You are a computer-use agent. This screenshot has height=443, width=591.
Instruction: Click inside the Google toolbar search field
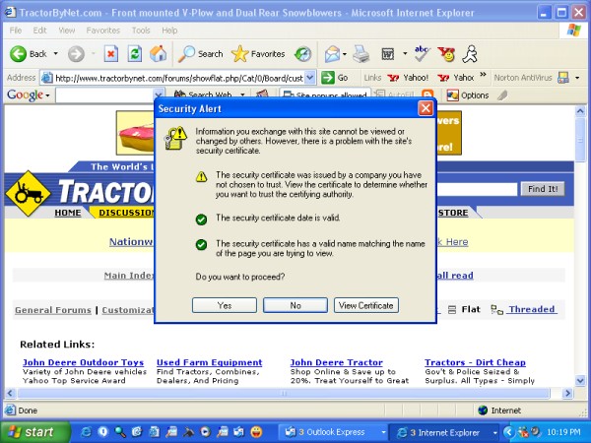pyautogui.click(x=105, y=95)
